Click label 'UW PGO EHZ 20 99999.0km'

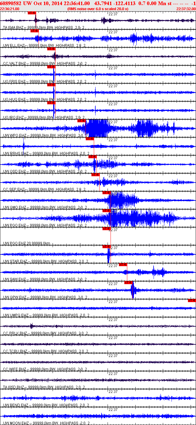(26, 243)
